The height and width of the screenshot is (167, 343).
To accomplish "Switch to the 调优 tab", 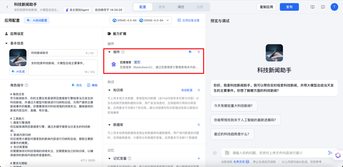I will click(x=181, y=7).
